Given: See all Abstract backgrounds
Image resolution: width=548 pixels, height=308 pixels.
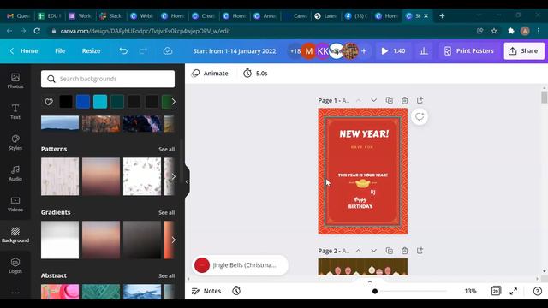Looking at the screenshot, I should (166, 275).
